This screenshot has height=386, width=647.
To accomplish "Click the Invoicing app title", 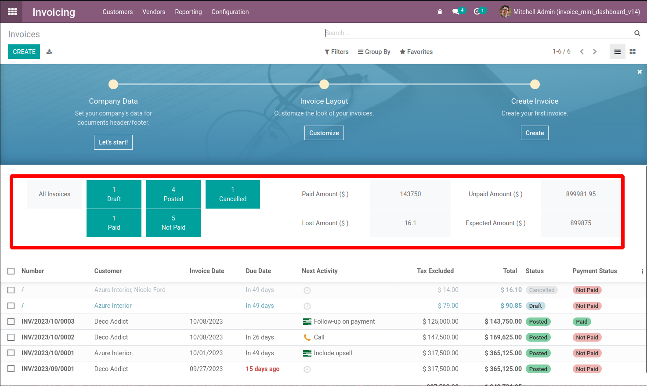I will tap(54, 12).
